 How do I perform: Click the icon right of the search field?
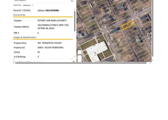click(72, 1)
